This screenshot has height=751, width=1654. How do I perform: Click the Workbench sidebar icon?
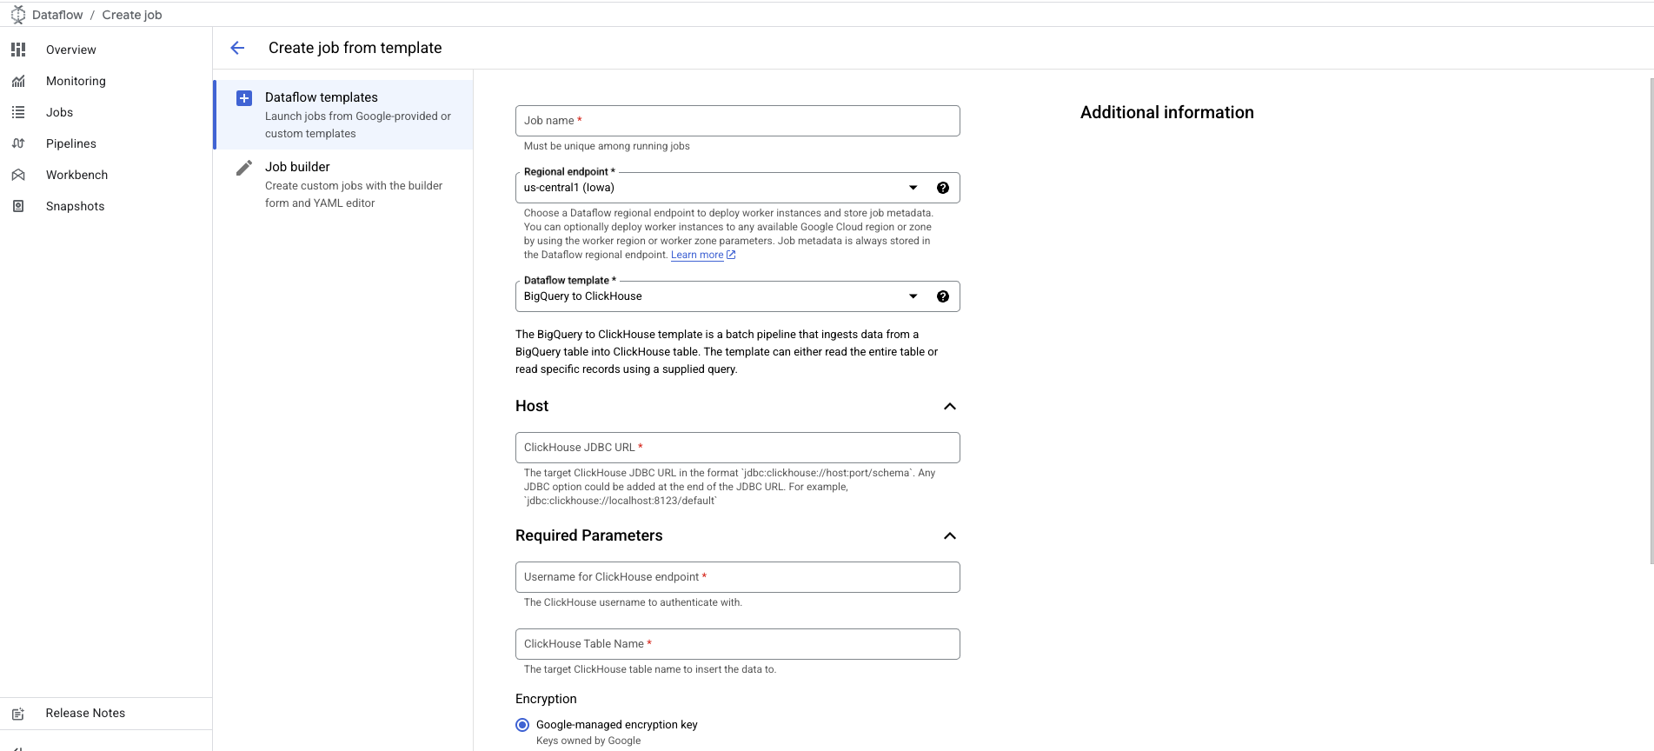[x=18, y=175]
